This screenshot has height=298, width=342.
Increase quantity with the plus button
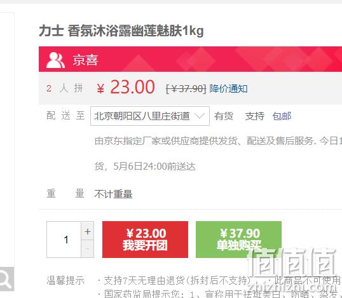[x=88, y=231]
